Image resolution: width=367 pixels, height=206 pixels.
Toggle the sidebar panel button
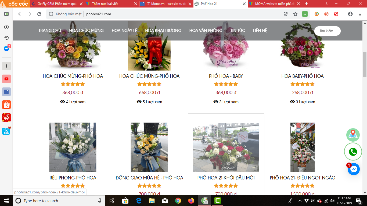pyautogui.click(x=6, y=14)
